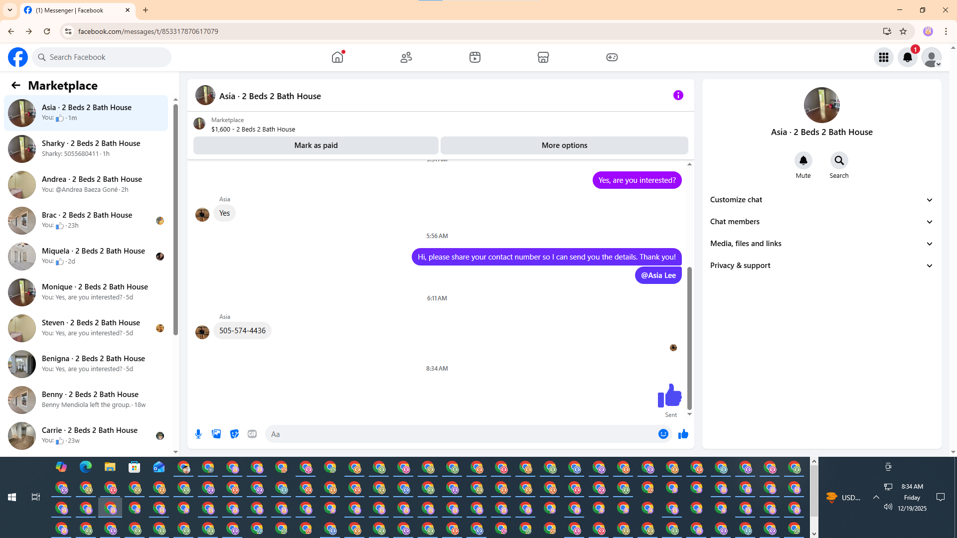Viewport: 957px width, 538px height.
Task: Choose an emoji from the composer
Action: (x=663, y=434)
